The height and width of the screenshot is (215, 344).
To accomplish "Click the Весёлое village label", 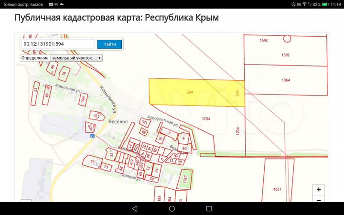I will click(x=118, y=121).
